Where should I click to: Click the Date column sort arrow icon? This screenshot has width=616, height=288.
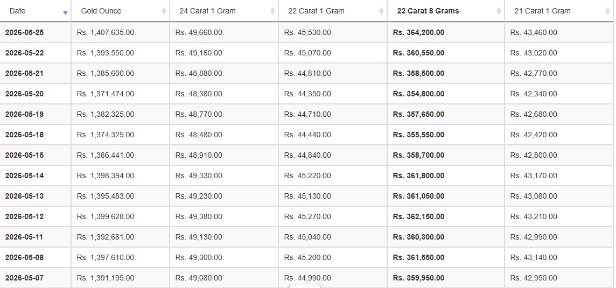tap(65, 13)
